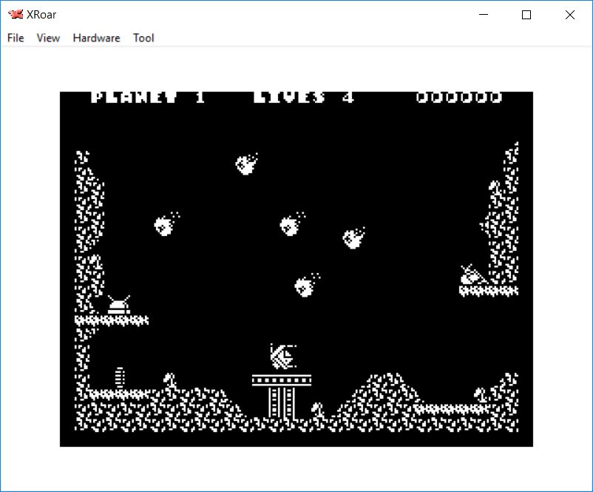
Task: Open the File menu
Action: (x=16, y=38)
